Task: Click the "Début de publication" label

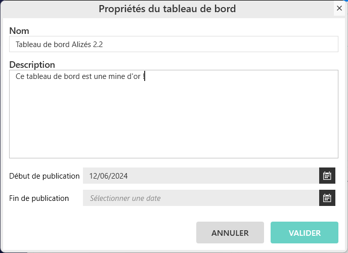Action: [x=45, y=176]
